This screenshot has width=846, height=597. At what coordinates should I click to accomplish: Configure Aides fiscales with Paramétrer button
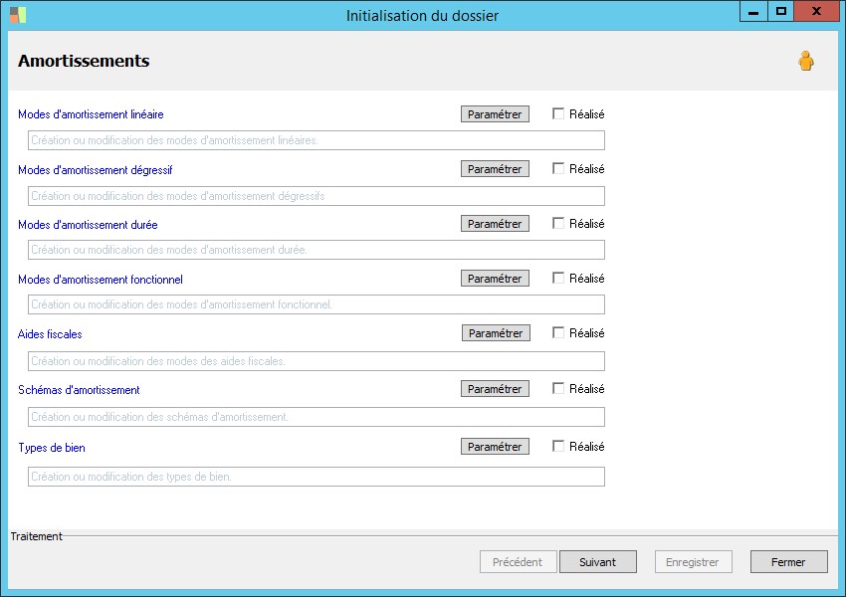point(495,333)
